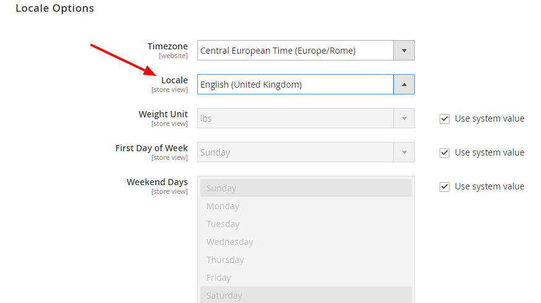Select Tuesday in Weekend Days list

(306, 224)
